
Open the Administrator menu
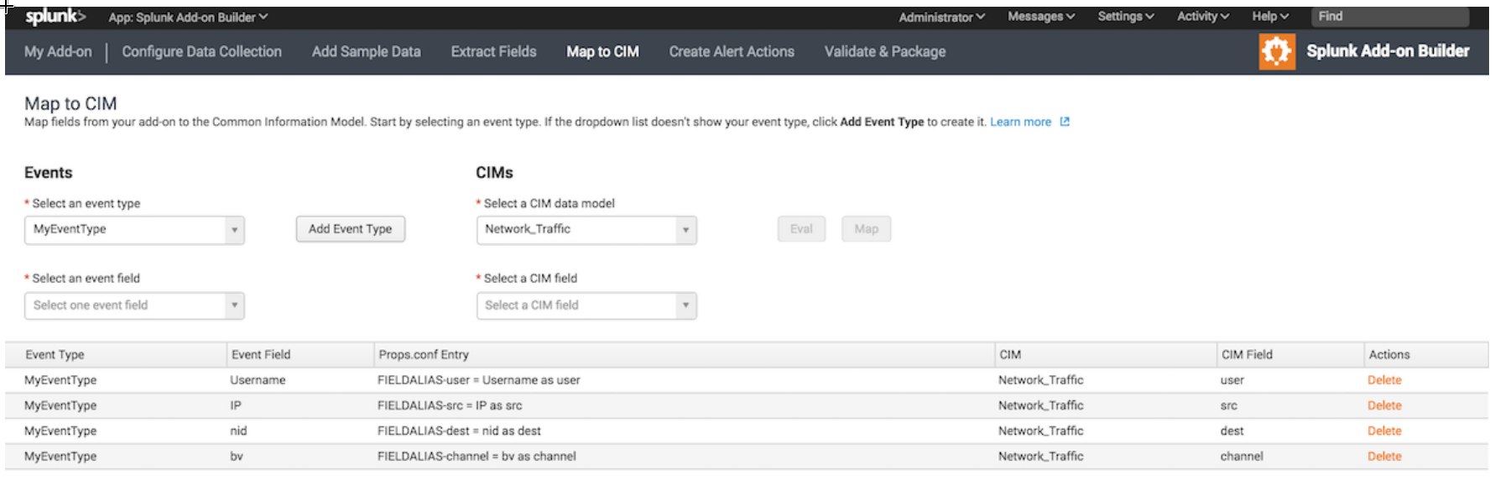[941, 17]
